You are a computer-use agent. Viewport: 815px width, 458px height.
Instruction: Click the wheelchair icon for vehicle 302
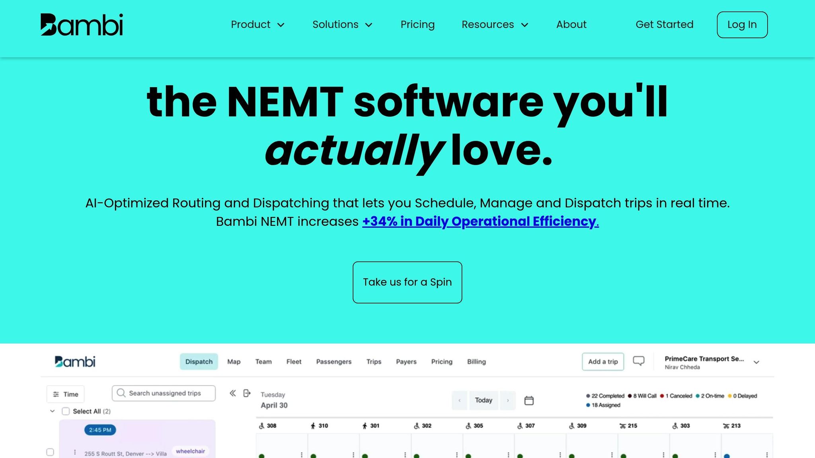pyautogui.click(x=417, y=426)
